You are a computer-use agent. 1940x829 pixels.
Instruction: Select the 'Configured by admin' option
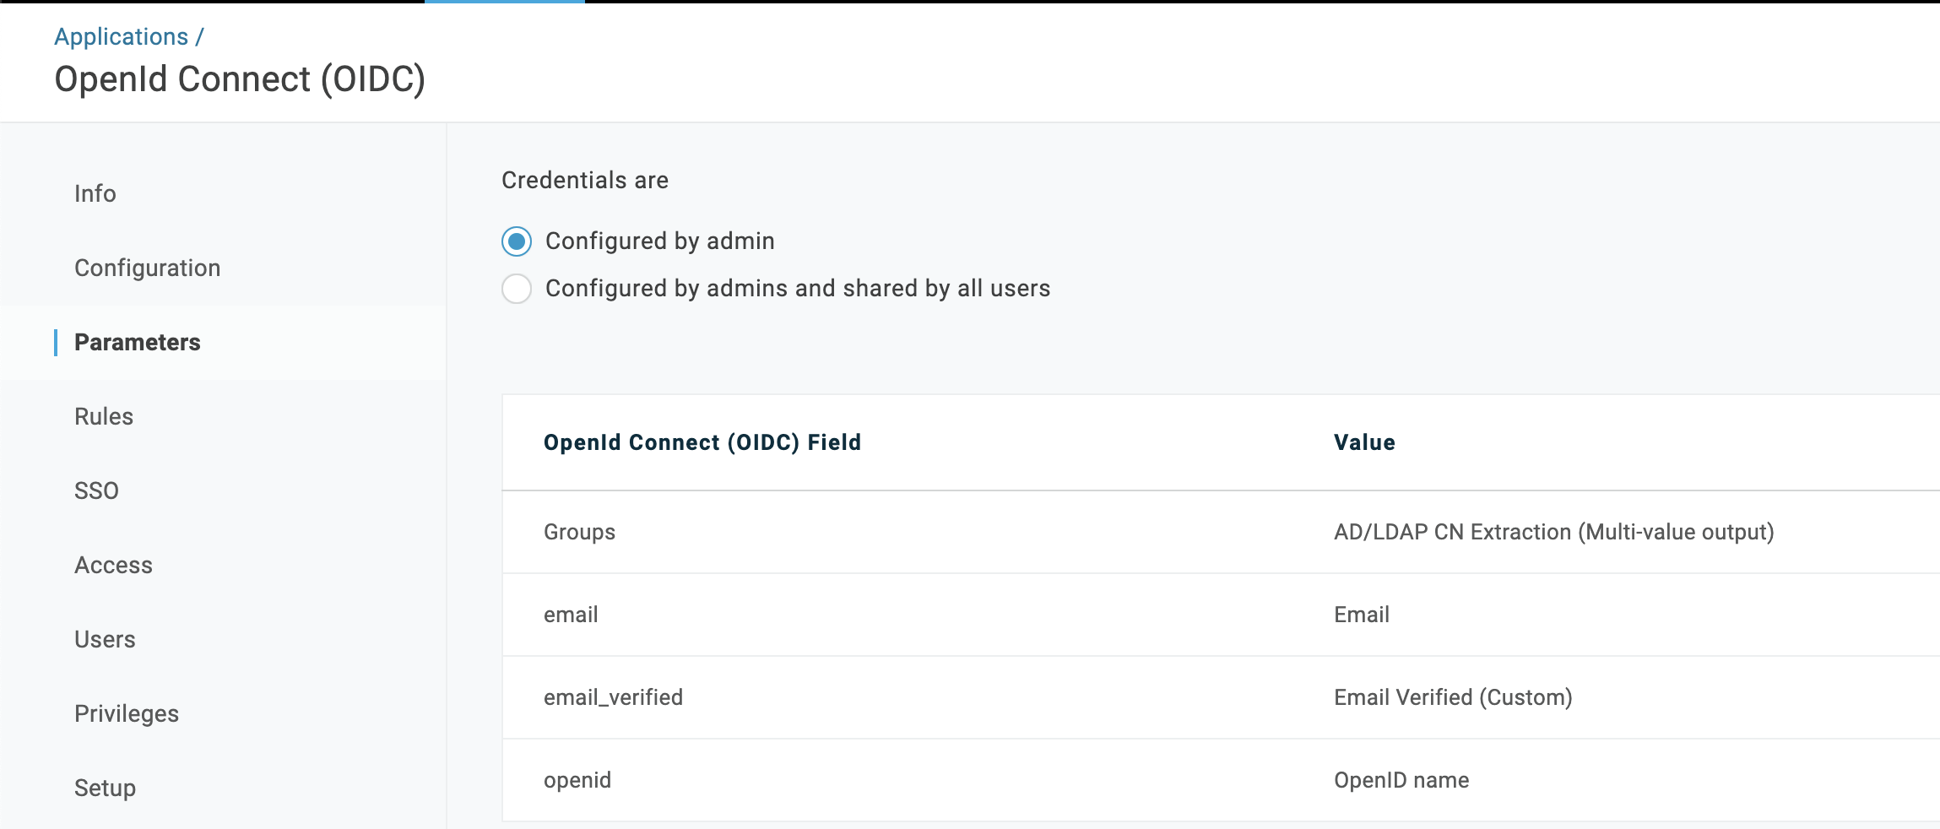(x=516, y=241)
